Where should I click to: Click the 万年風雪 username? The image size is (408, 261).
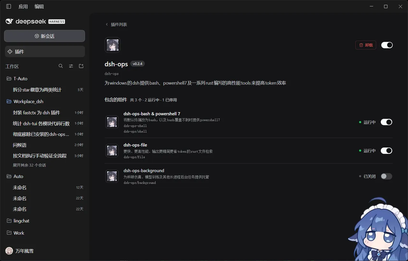[24, 251]
